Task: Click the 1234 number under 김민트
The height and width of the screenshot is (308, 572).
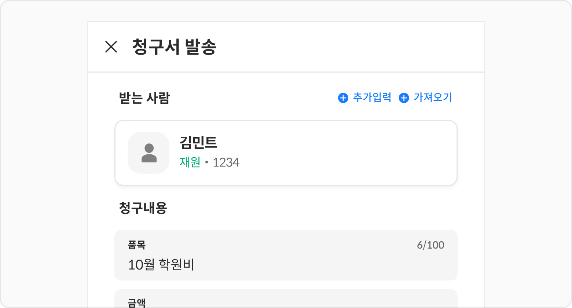Action: click(226, 162)
